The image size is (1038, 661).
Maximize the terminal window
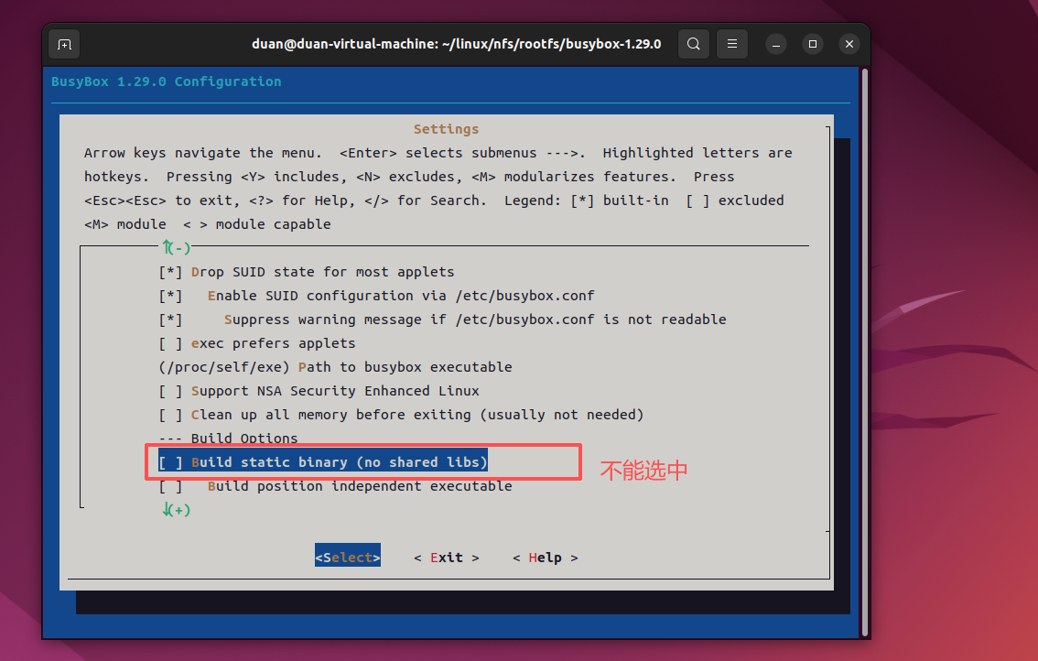(x=812, y=44)
